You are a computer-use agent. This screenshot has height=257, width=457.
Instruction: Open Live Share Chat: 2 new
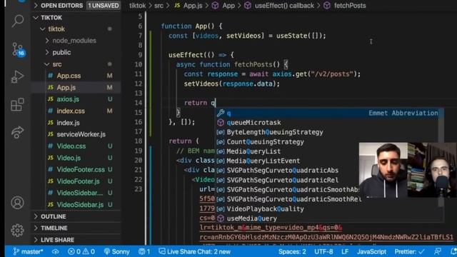pos(194,251)
